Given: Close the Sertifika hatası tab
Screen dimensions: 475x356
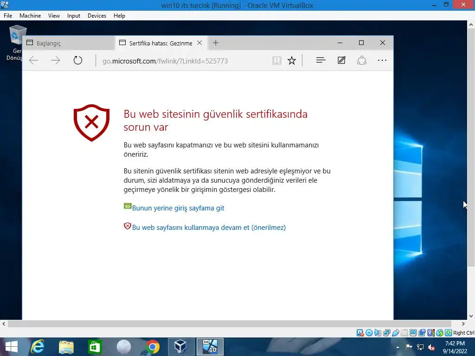Looking at the screenshot, I should tap(199, 43).
